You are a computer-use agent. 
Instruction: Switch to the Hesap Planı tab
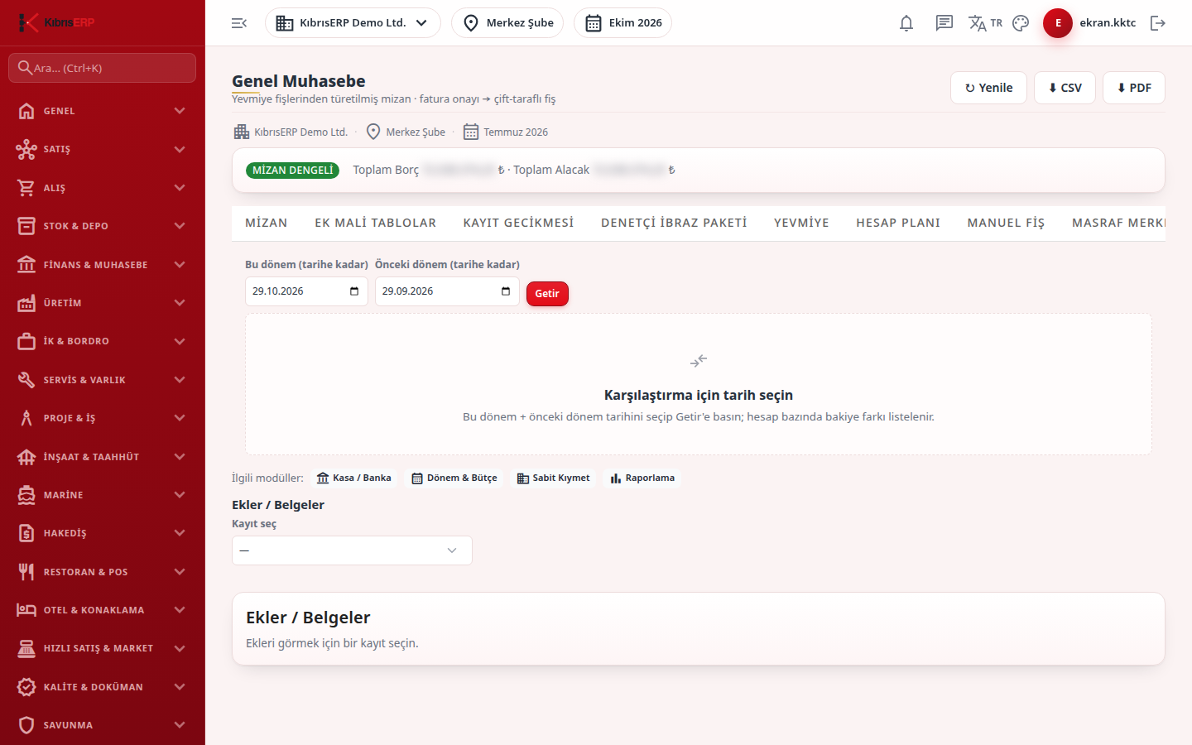[x=898, y=223]
